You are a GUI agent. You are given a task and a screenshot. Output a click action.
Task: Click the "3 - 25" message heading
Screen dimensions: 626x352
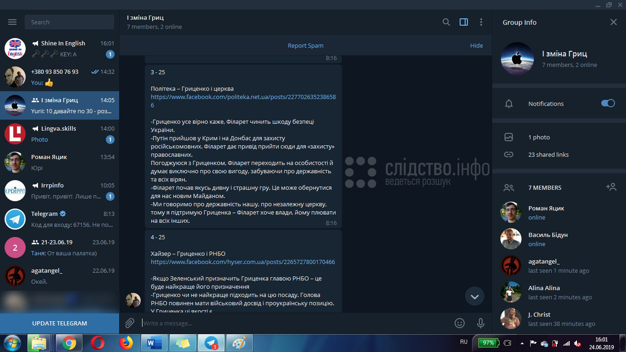[x=158, y=72]
